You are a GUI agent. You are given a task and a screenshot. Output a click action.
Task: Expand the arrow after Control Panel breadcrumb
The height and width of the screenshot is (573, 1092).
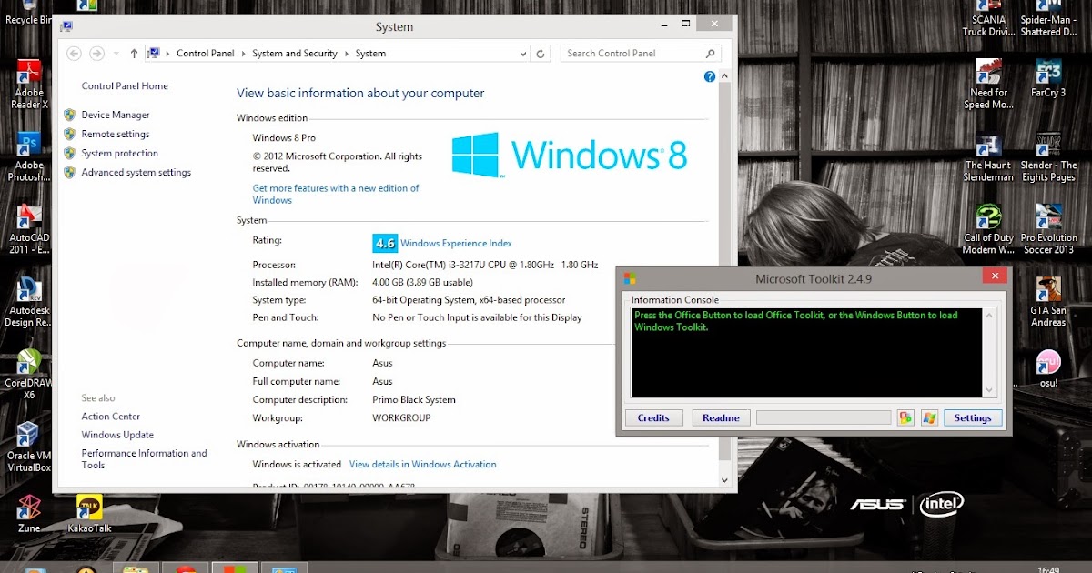(244, 54)
